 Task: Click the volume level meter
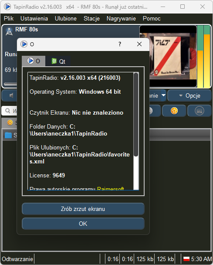[204, 57]
